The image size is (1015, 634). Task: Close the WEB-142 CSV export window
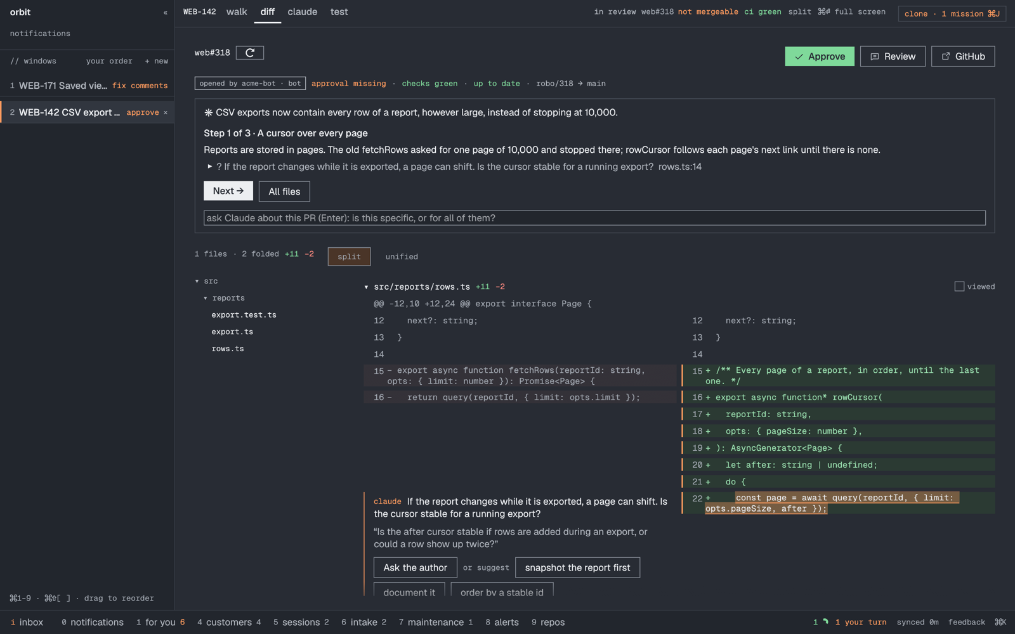tap(166, 113)
